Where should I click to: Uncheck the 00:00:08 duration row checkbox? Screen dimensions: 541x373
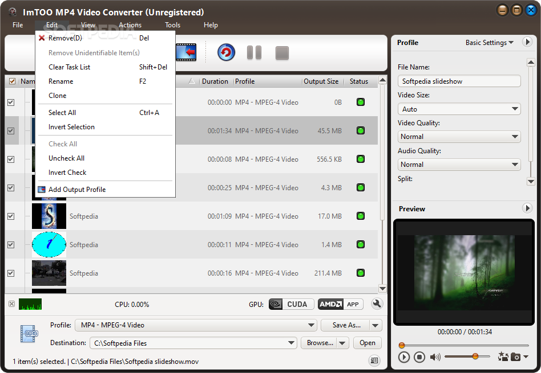pos(11,159)
